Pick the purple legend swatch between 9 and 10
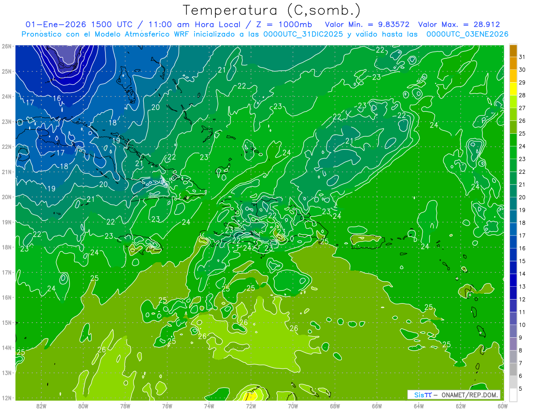This screenshot has height=412, width=534. (513, 331)
